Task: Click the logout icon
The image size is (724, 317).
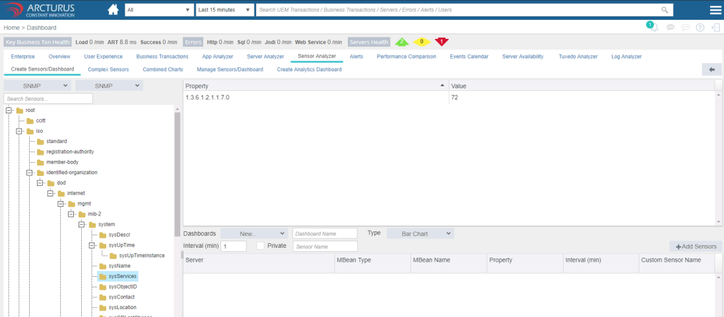Action: click(x=715, y=28)
